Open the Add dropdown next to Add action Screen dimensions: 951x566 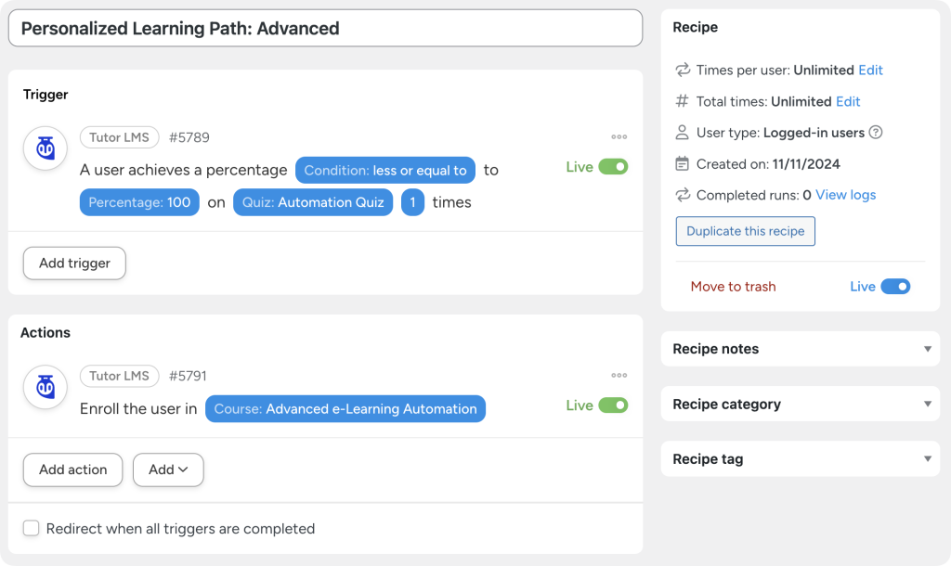tap(168, 470)
